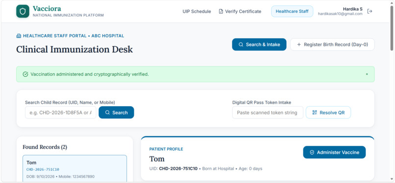Click the page vertical scrollbar
This screenshot has width=395, height=183.
392,28
